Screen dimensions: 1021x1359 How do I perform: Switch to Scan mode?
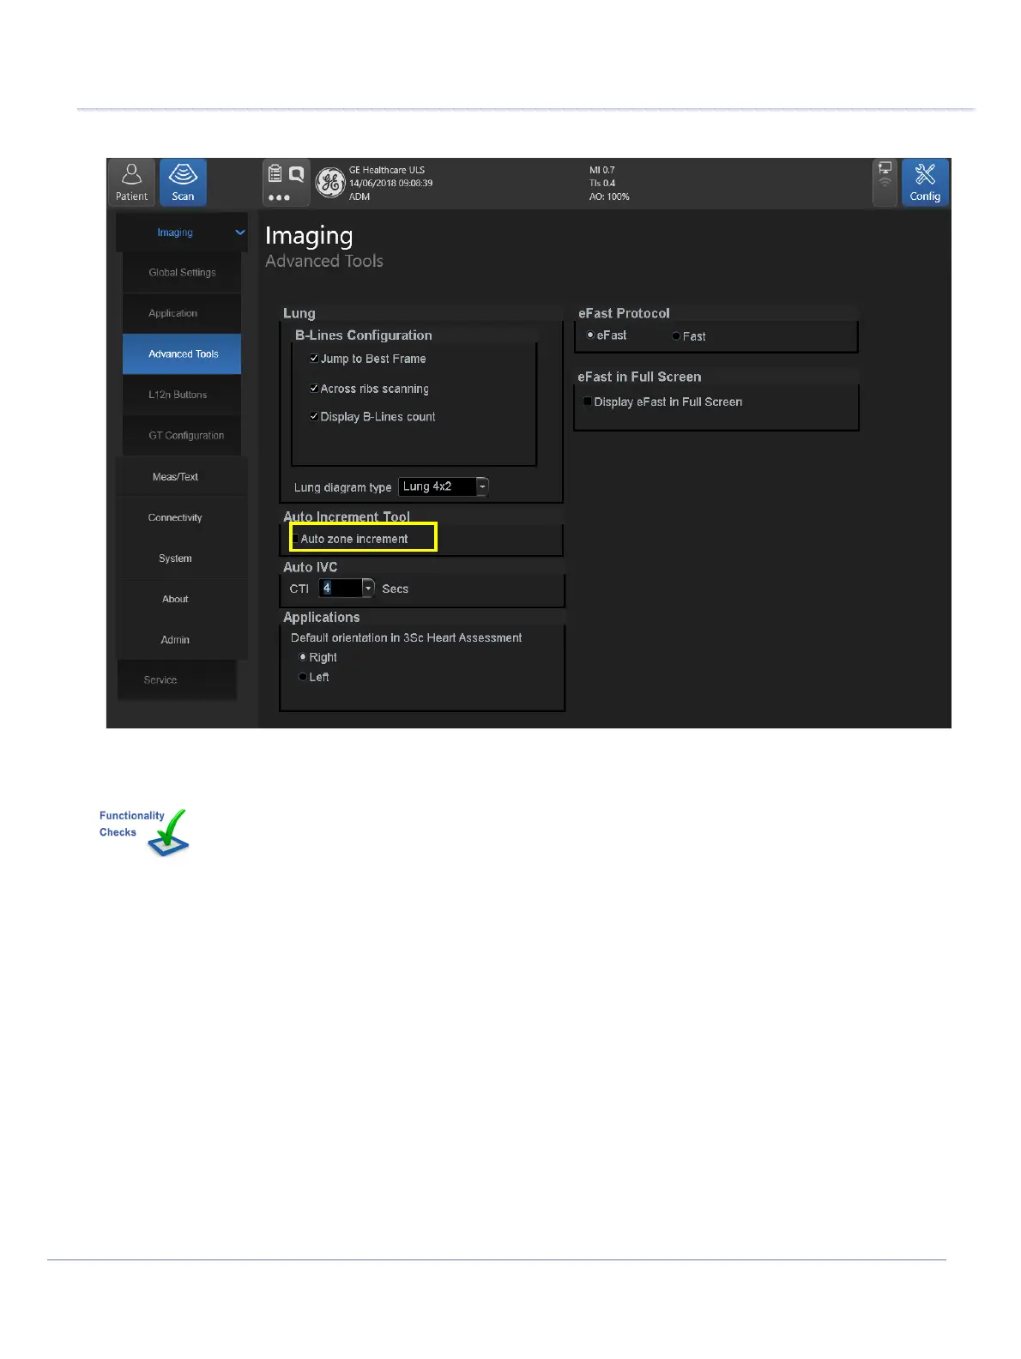[183, 182]
